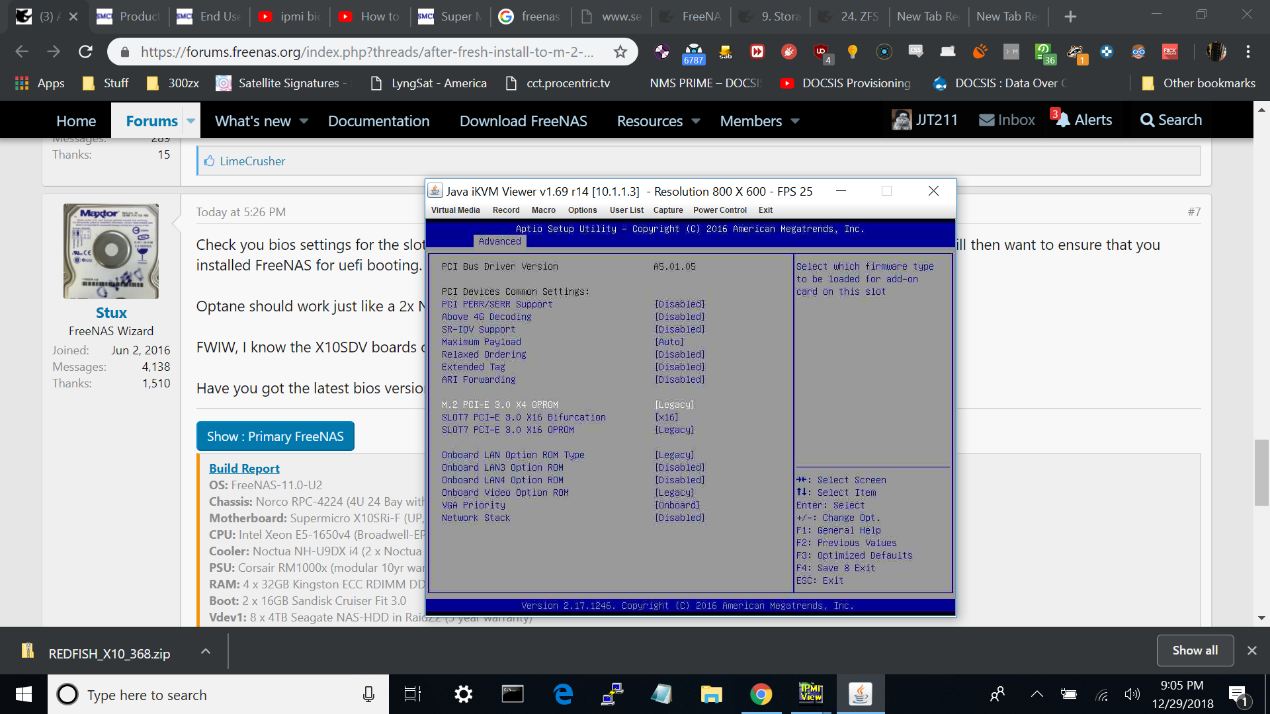Open the Documentation nav link
1270x714 pixels.
[378, 121]
